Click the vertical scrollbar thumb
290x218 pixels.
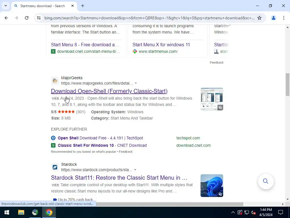(287, 85)
